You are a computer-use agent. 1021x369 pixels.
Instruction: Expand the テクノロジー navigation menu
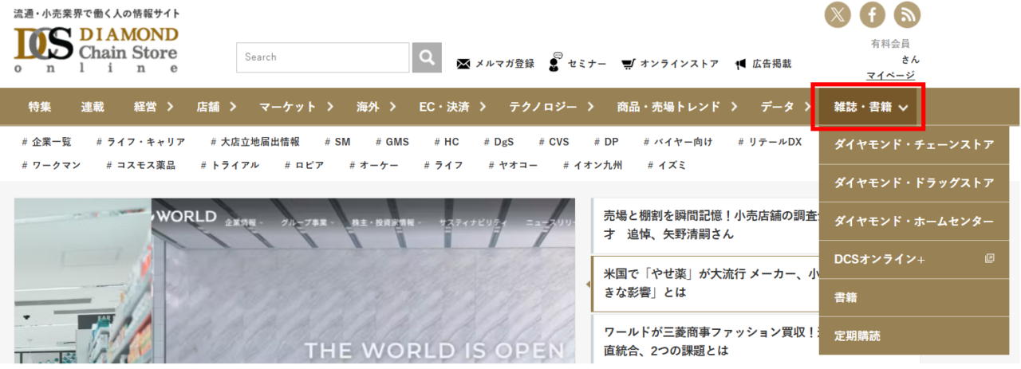[x=552, y=107]
